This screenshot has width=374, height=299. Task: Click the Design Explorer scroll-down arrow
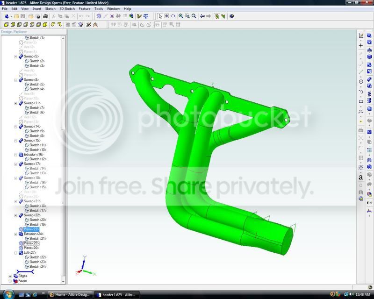63,282
